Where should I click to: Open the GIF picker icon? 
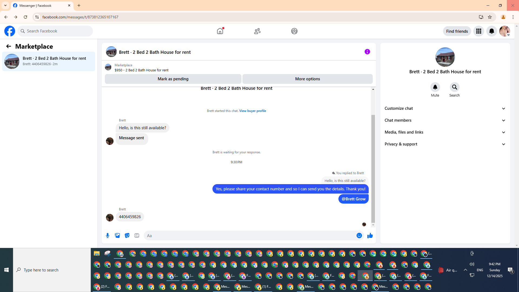click(137, 235)
